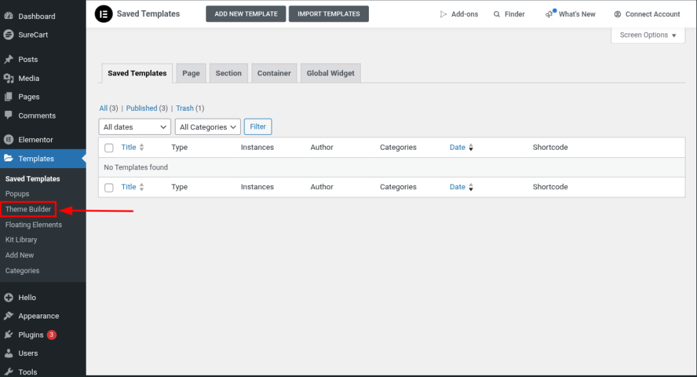Open the All dates dropdown
This screenshot has width=697, height=377.
tap(135, 127)
